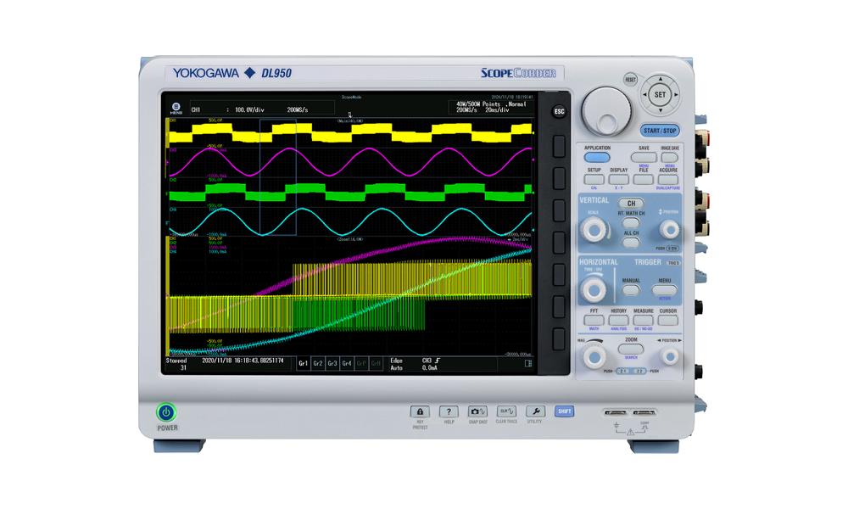Tap the 'CH3 0.0mA' trigger level

(431, 364)
